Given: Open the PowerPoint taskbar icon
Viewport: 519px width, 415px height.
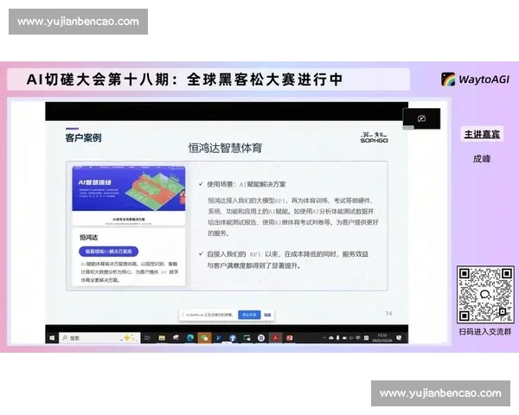Looking at the screenshot, I should click(290, 338).
